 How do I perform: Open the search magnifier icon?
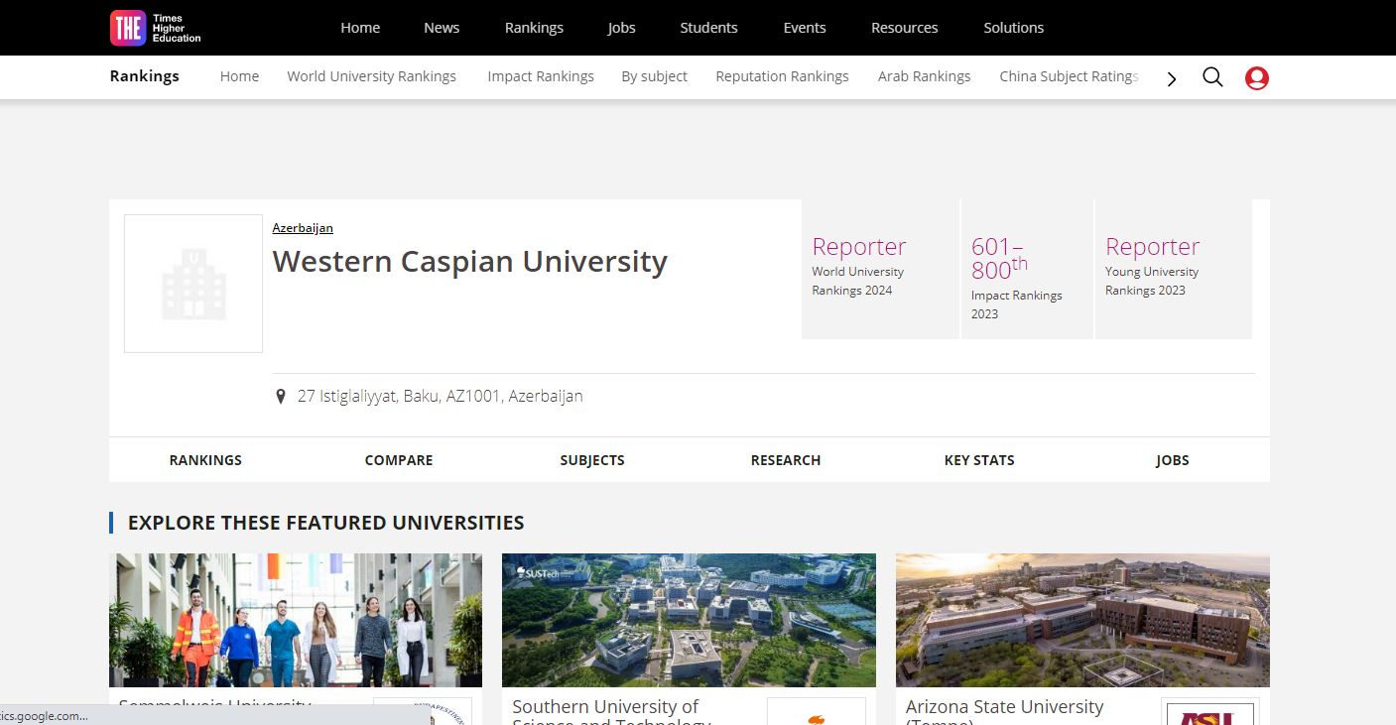[x=1212, y=77]
